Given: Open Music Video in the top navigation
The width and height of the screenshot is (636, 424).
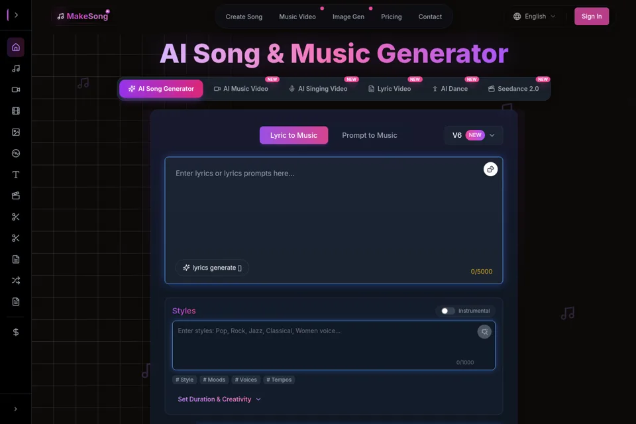Looking at the screenshot, I should (x=297, y=17).
